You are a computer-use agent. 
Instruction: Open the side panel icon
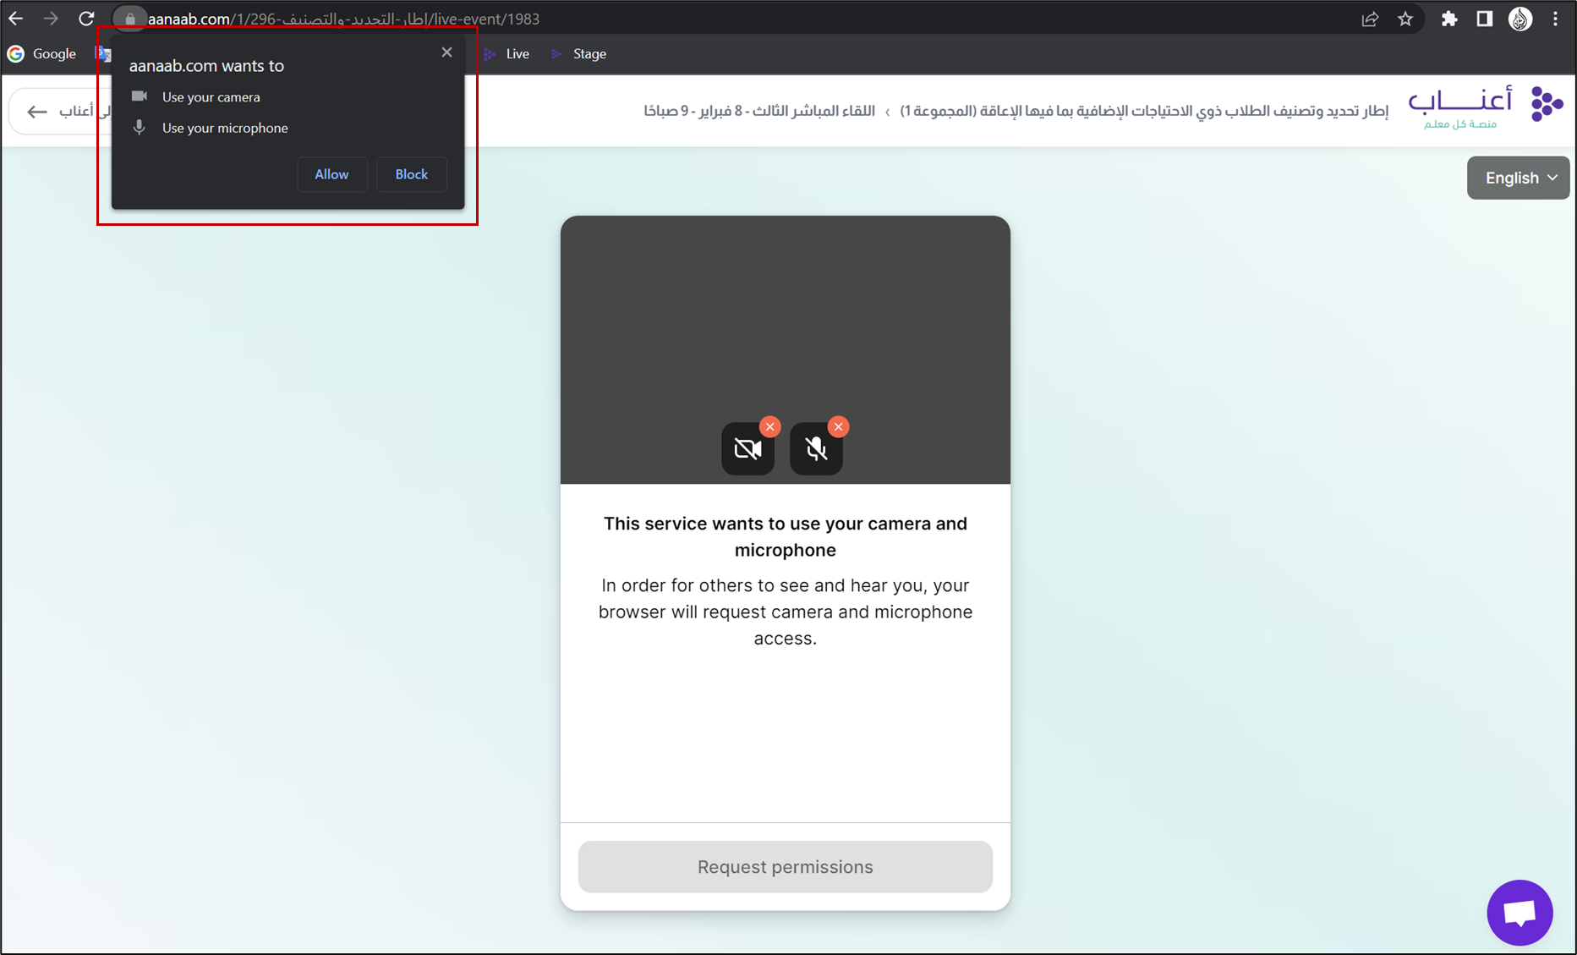tap(1484, 19)
